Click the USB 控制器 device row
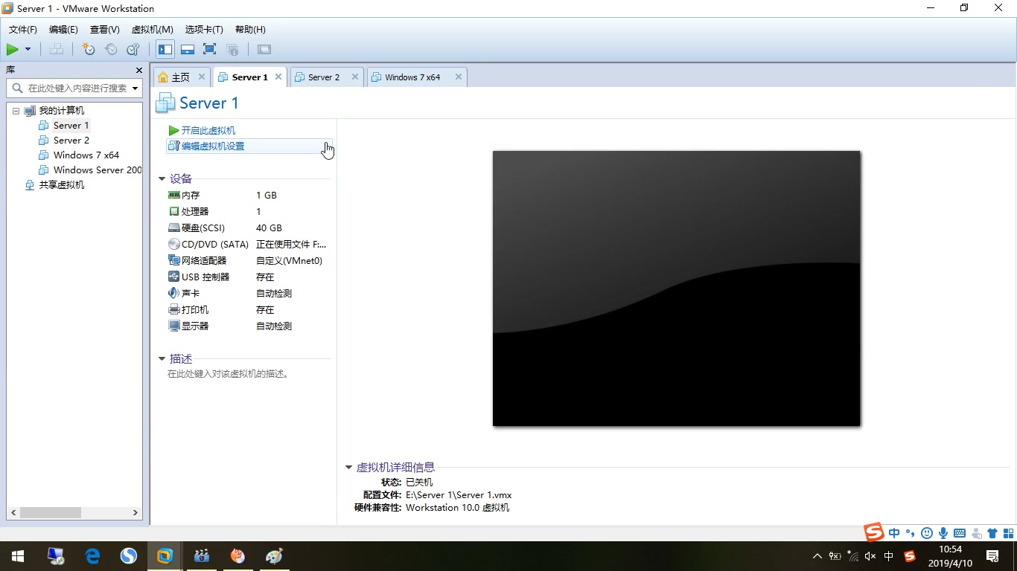 point(249,277)
